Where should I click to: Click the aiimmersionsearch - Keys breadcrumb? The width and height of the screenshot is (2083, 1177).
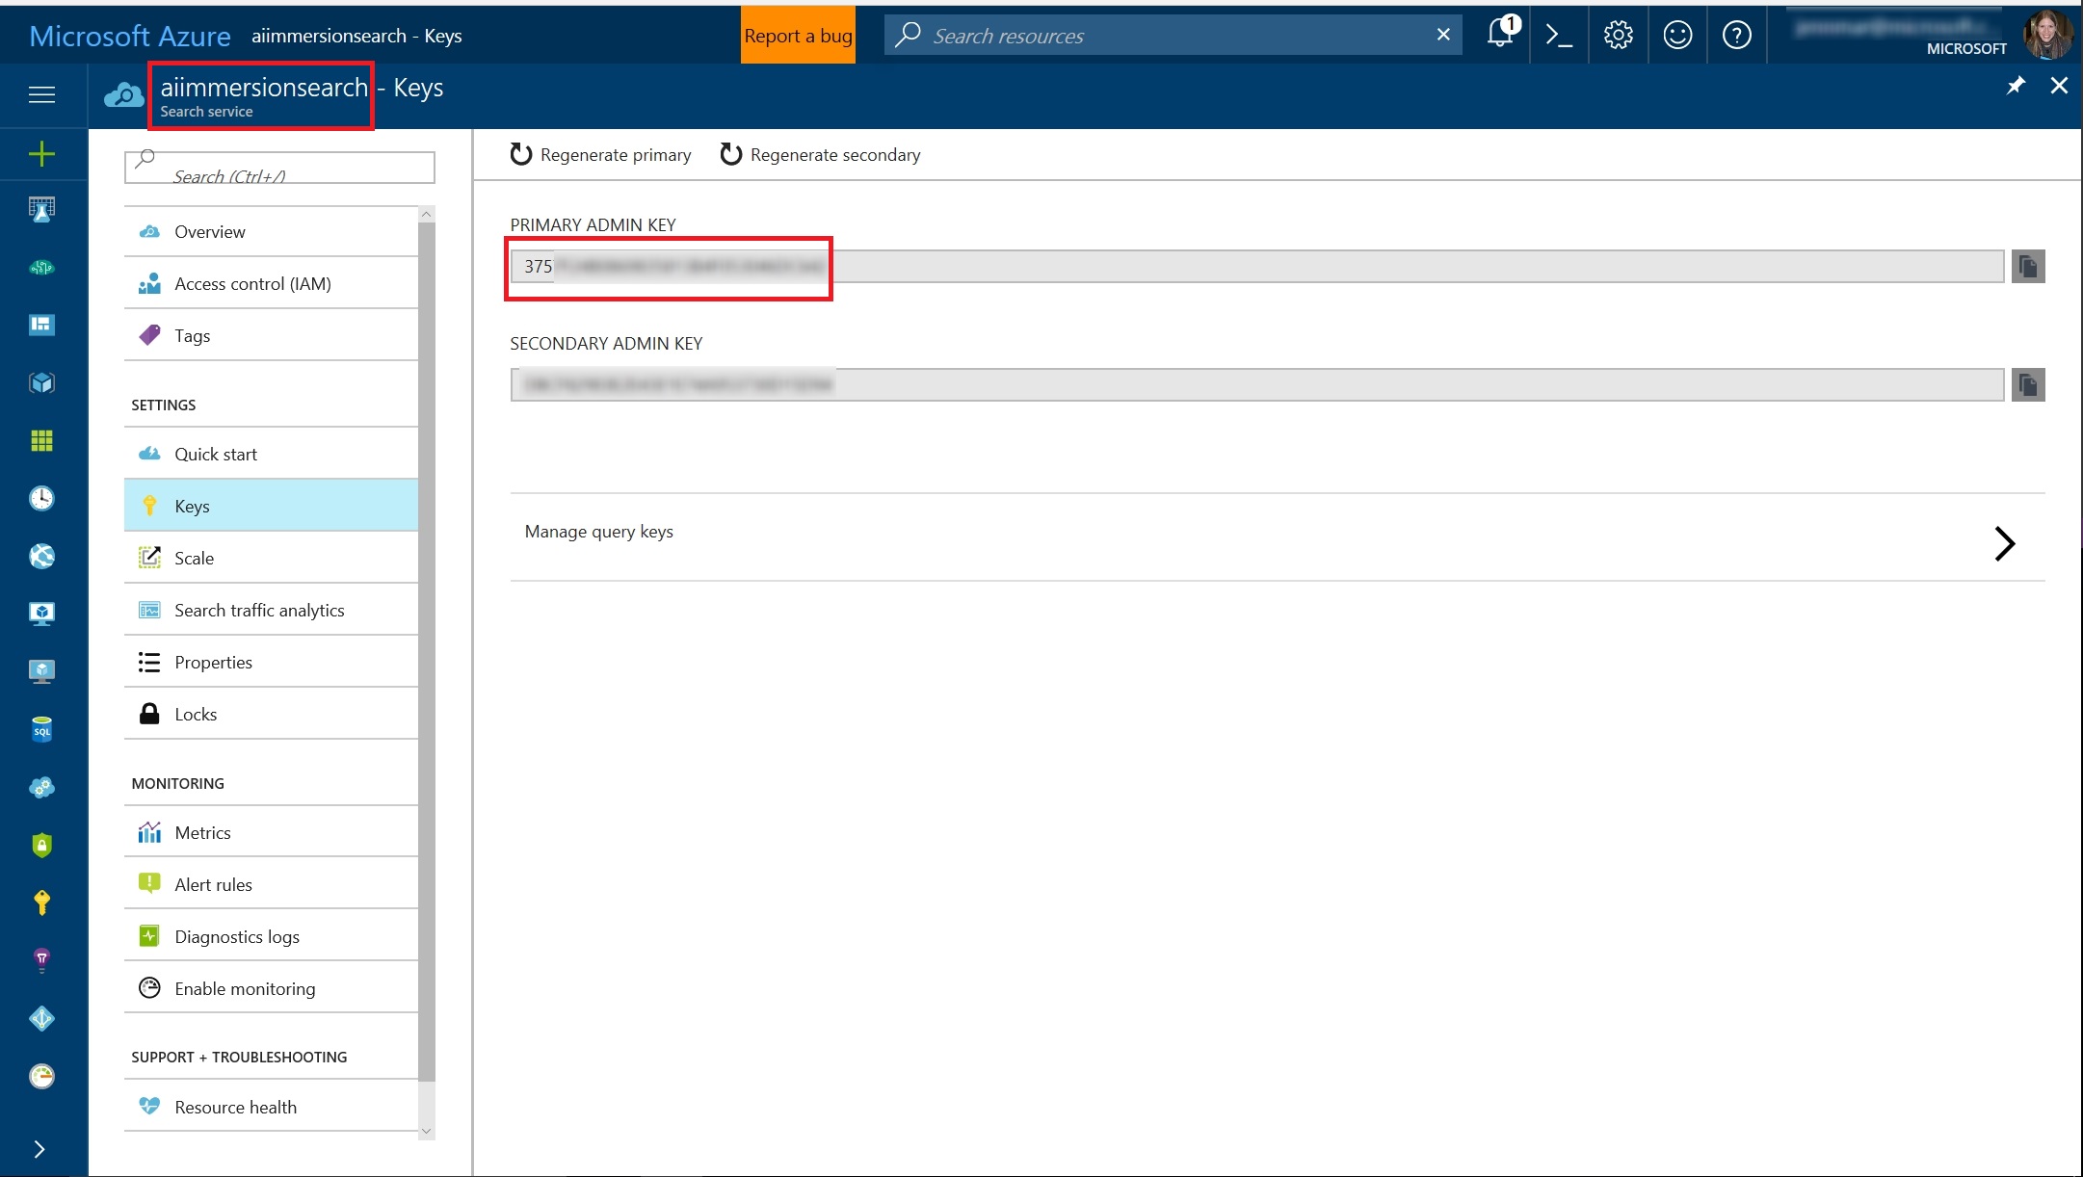tap(356, 36)
